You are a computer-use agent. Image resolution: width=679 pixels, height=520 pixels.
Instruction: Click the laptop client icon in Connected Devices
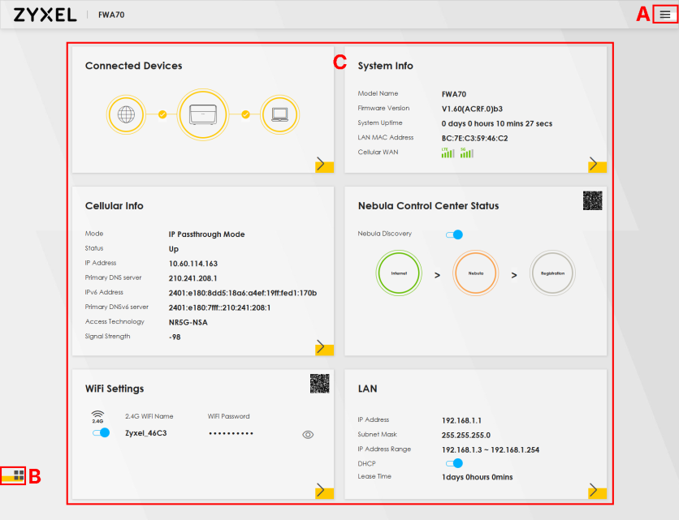point(279,114)
